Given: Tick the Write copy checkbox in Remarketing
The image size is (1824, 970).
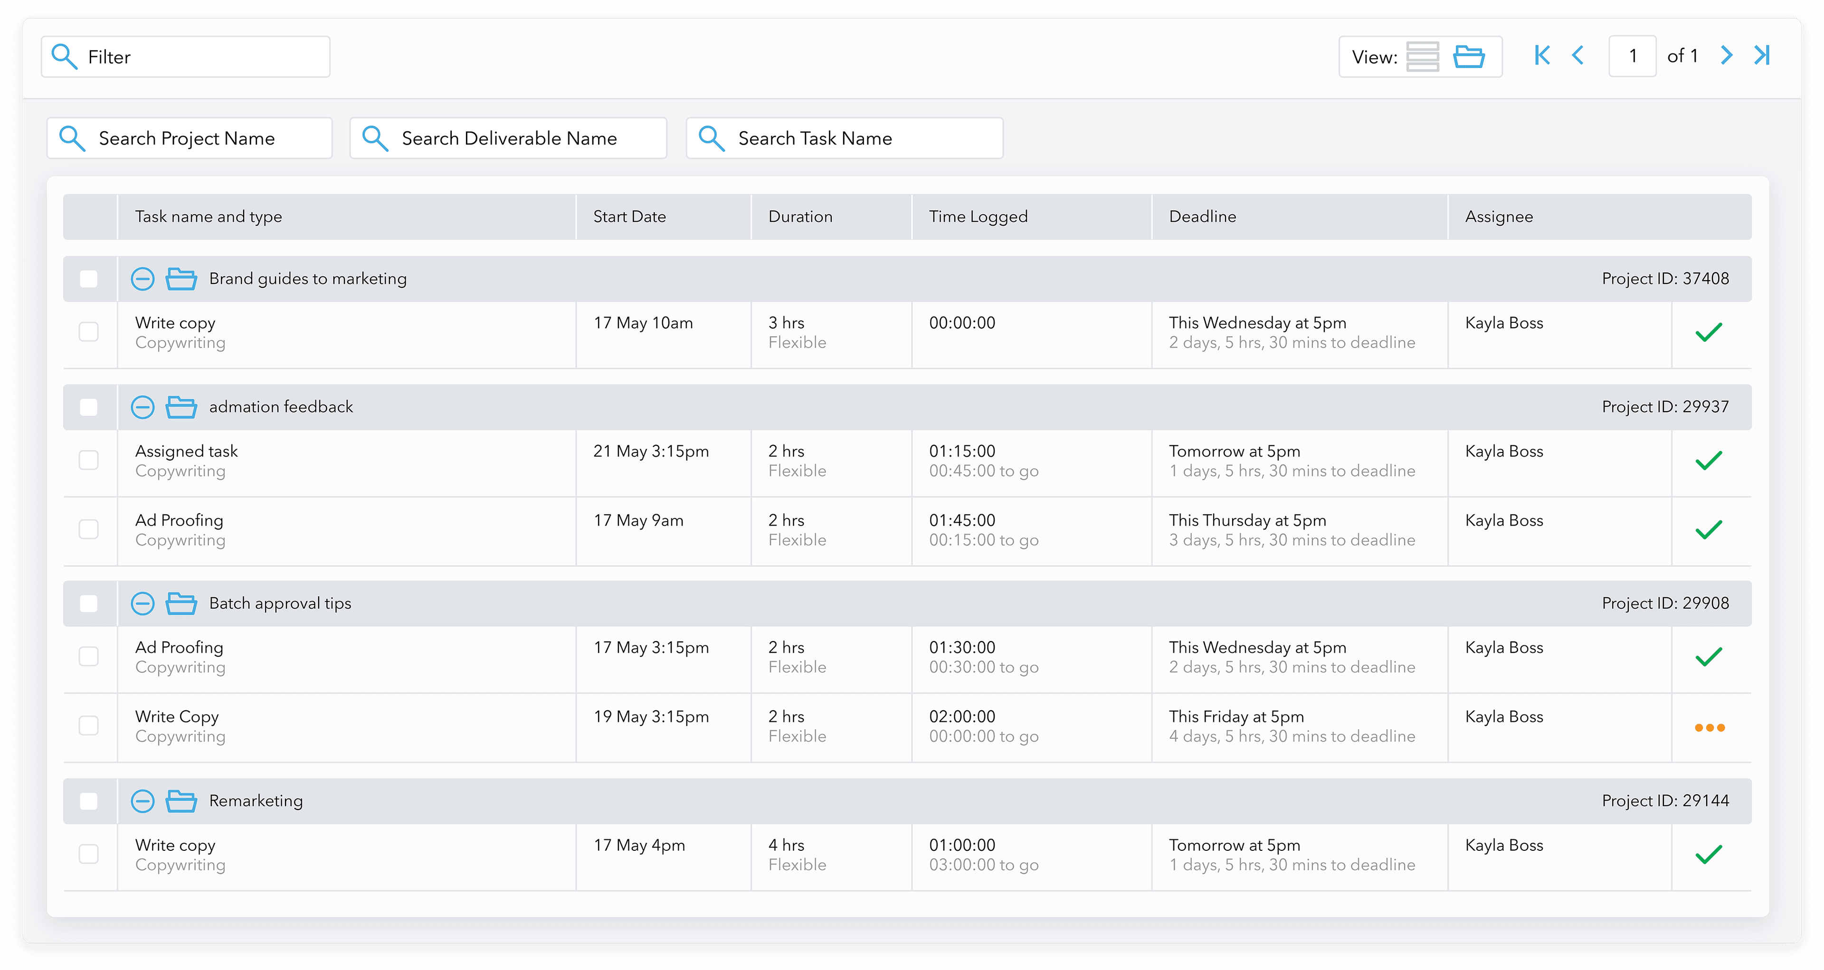Looking at the screenshot, I should 89,854.
